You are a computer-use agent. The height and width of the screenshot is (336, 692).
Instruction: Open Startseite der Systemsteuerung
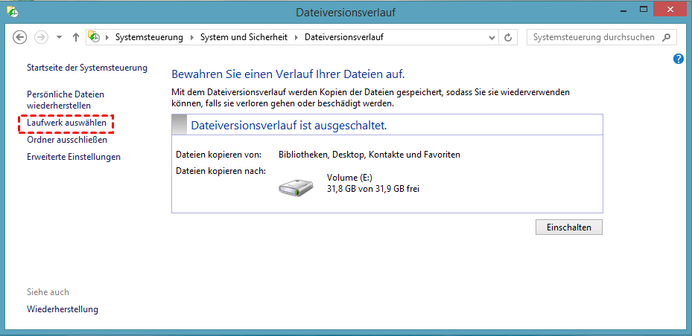(87, 68)
